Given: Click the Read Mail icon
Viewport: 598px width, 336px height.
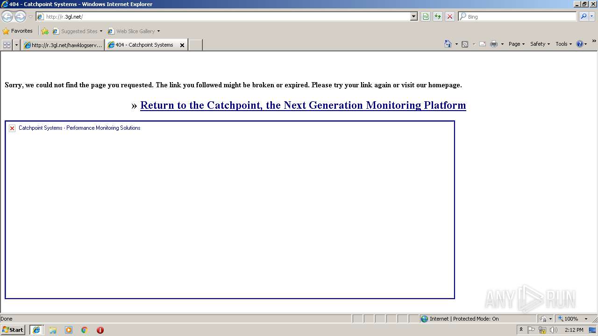Looking at the screenshot, I should click(x=483, y=44).
